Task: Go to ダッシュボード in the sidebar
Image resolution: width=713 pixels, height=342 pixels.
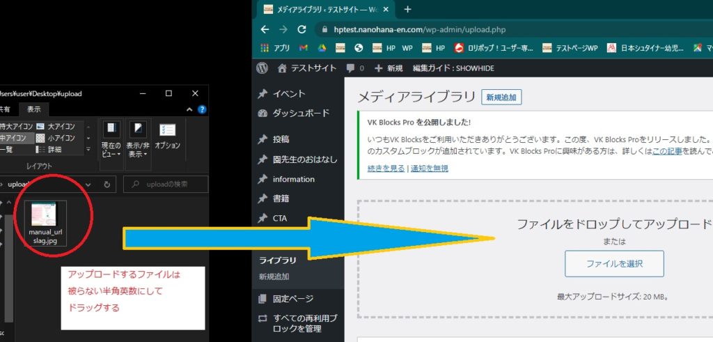Action: pyautogui.click(x=300, y=113)
